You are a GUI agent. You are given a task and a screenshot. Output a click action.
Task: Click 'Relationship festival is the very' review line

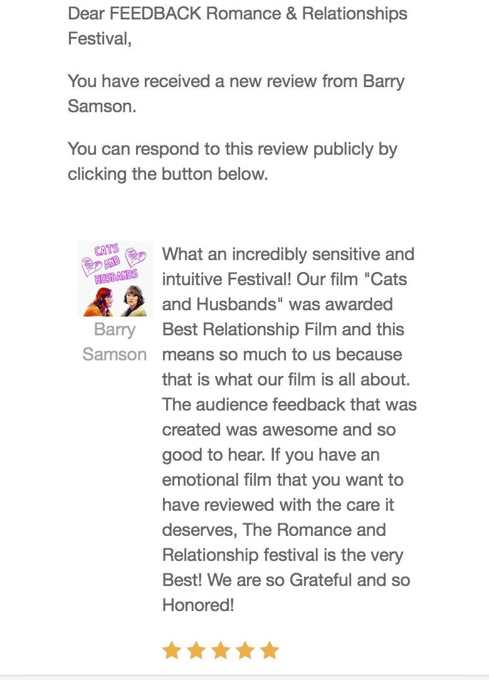(283, 555)
